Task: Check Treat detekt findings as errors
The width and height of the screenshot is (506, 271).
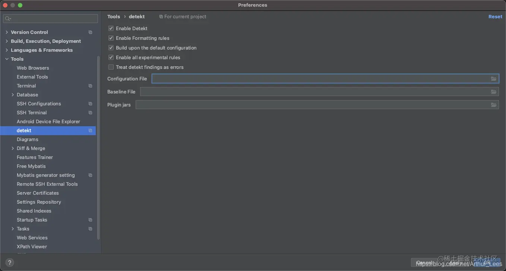Action: (111, 67)
